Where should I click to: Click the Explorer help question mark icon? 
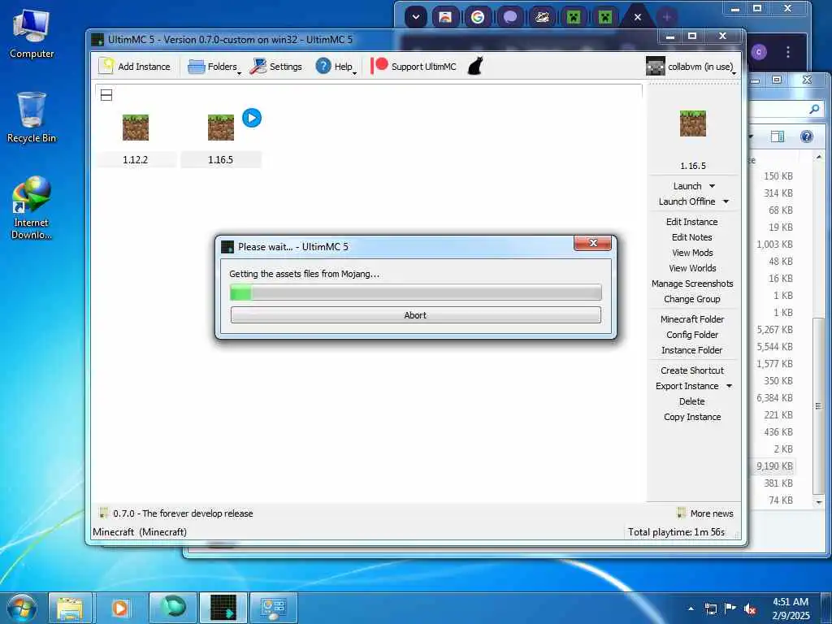[x=807, y=136]
